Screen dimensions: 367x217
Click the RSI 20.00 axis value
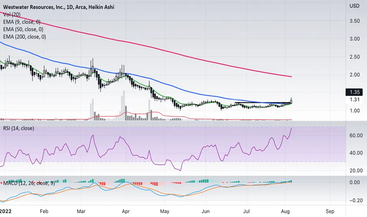(x=356, y=170)
